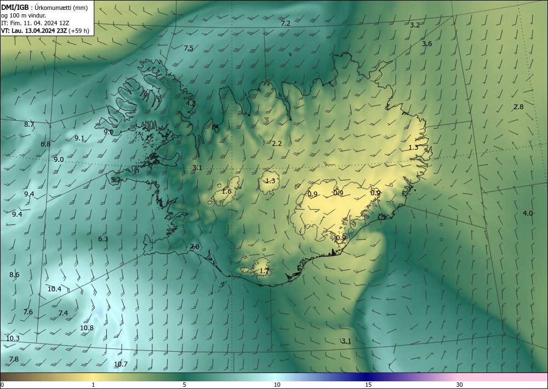This screenshot has width=548, height=389.
Task: Click the 'IT: Fim. 11. 04. 2024 12Z' line
Action: 35,23
